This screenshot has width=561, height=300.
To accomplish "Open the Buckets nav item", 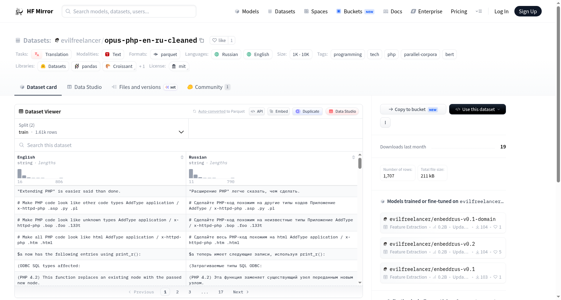I will 355,12.
